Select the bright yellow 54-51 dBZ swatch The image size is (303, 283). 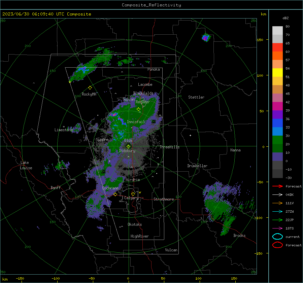(x=277, y=72)
